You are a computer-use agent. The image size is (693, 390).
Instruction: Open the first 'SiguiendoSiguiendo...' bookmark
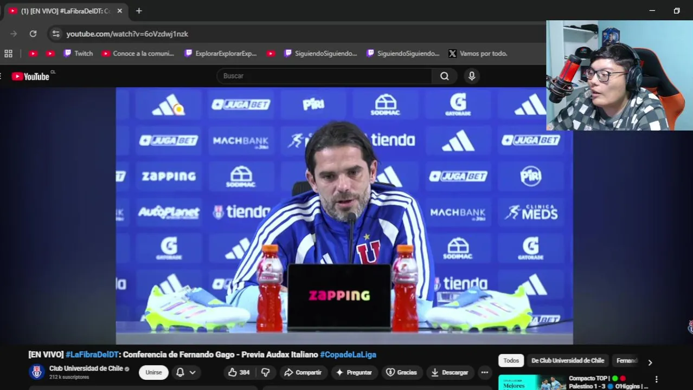(320, 54)
